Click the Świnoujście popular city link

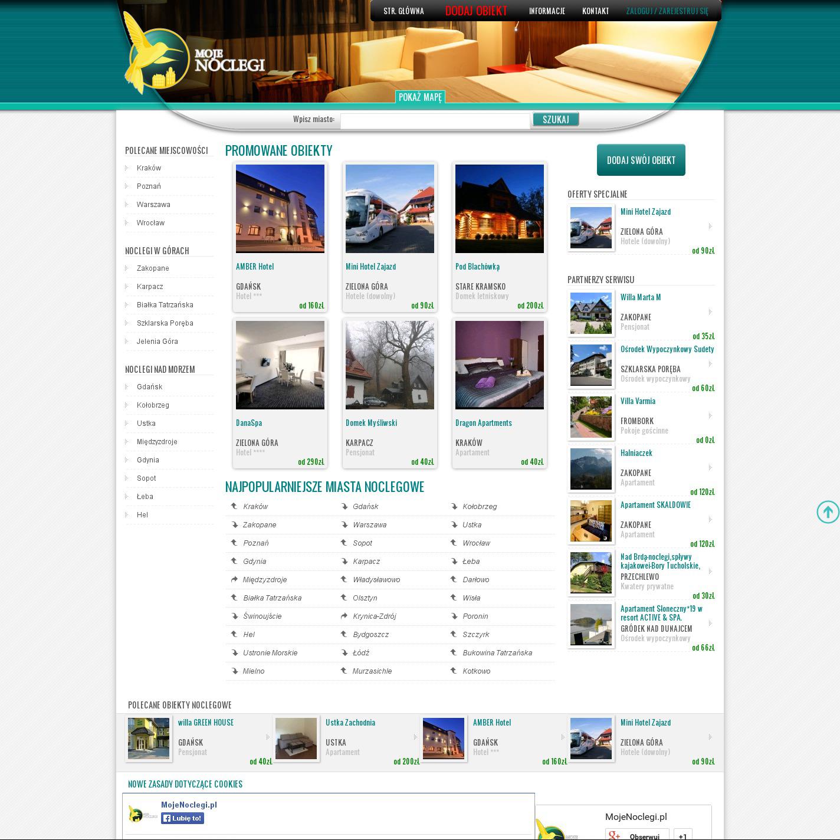click(262, 616)
